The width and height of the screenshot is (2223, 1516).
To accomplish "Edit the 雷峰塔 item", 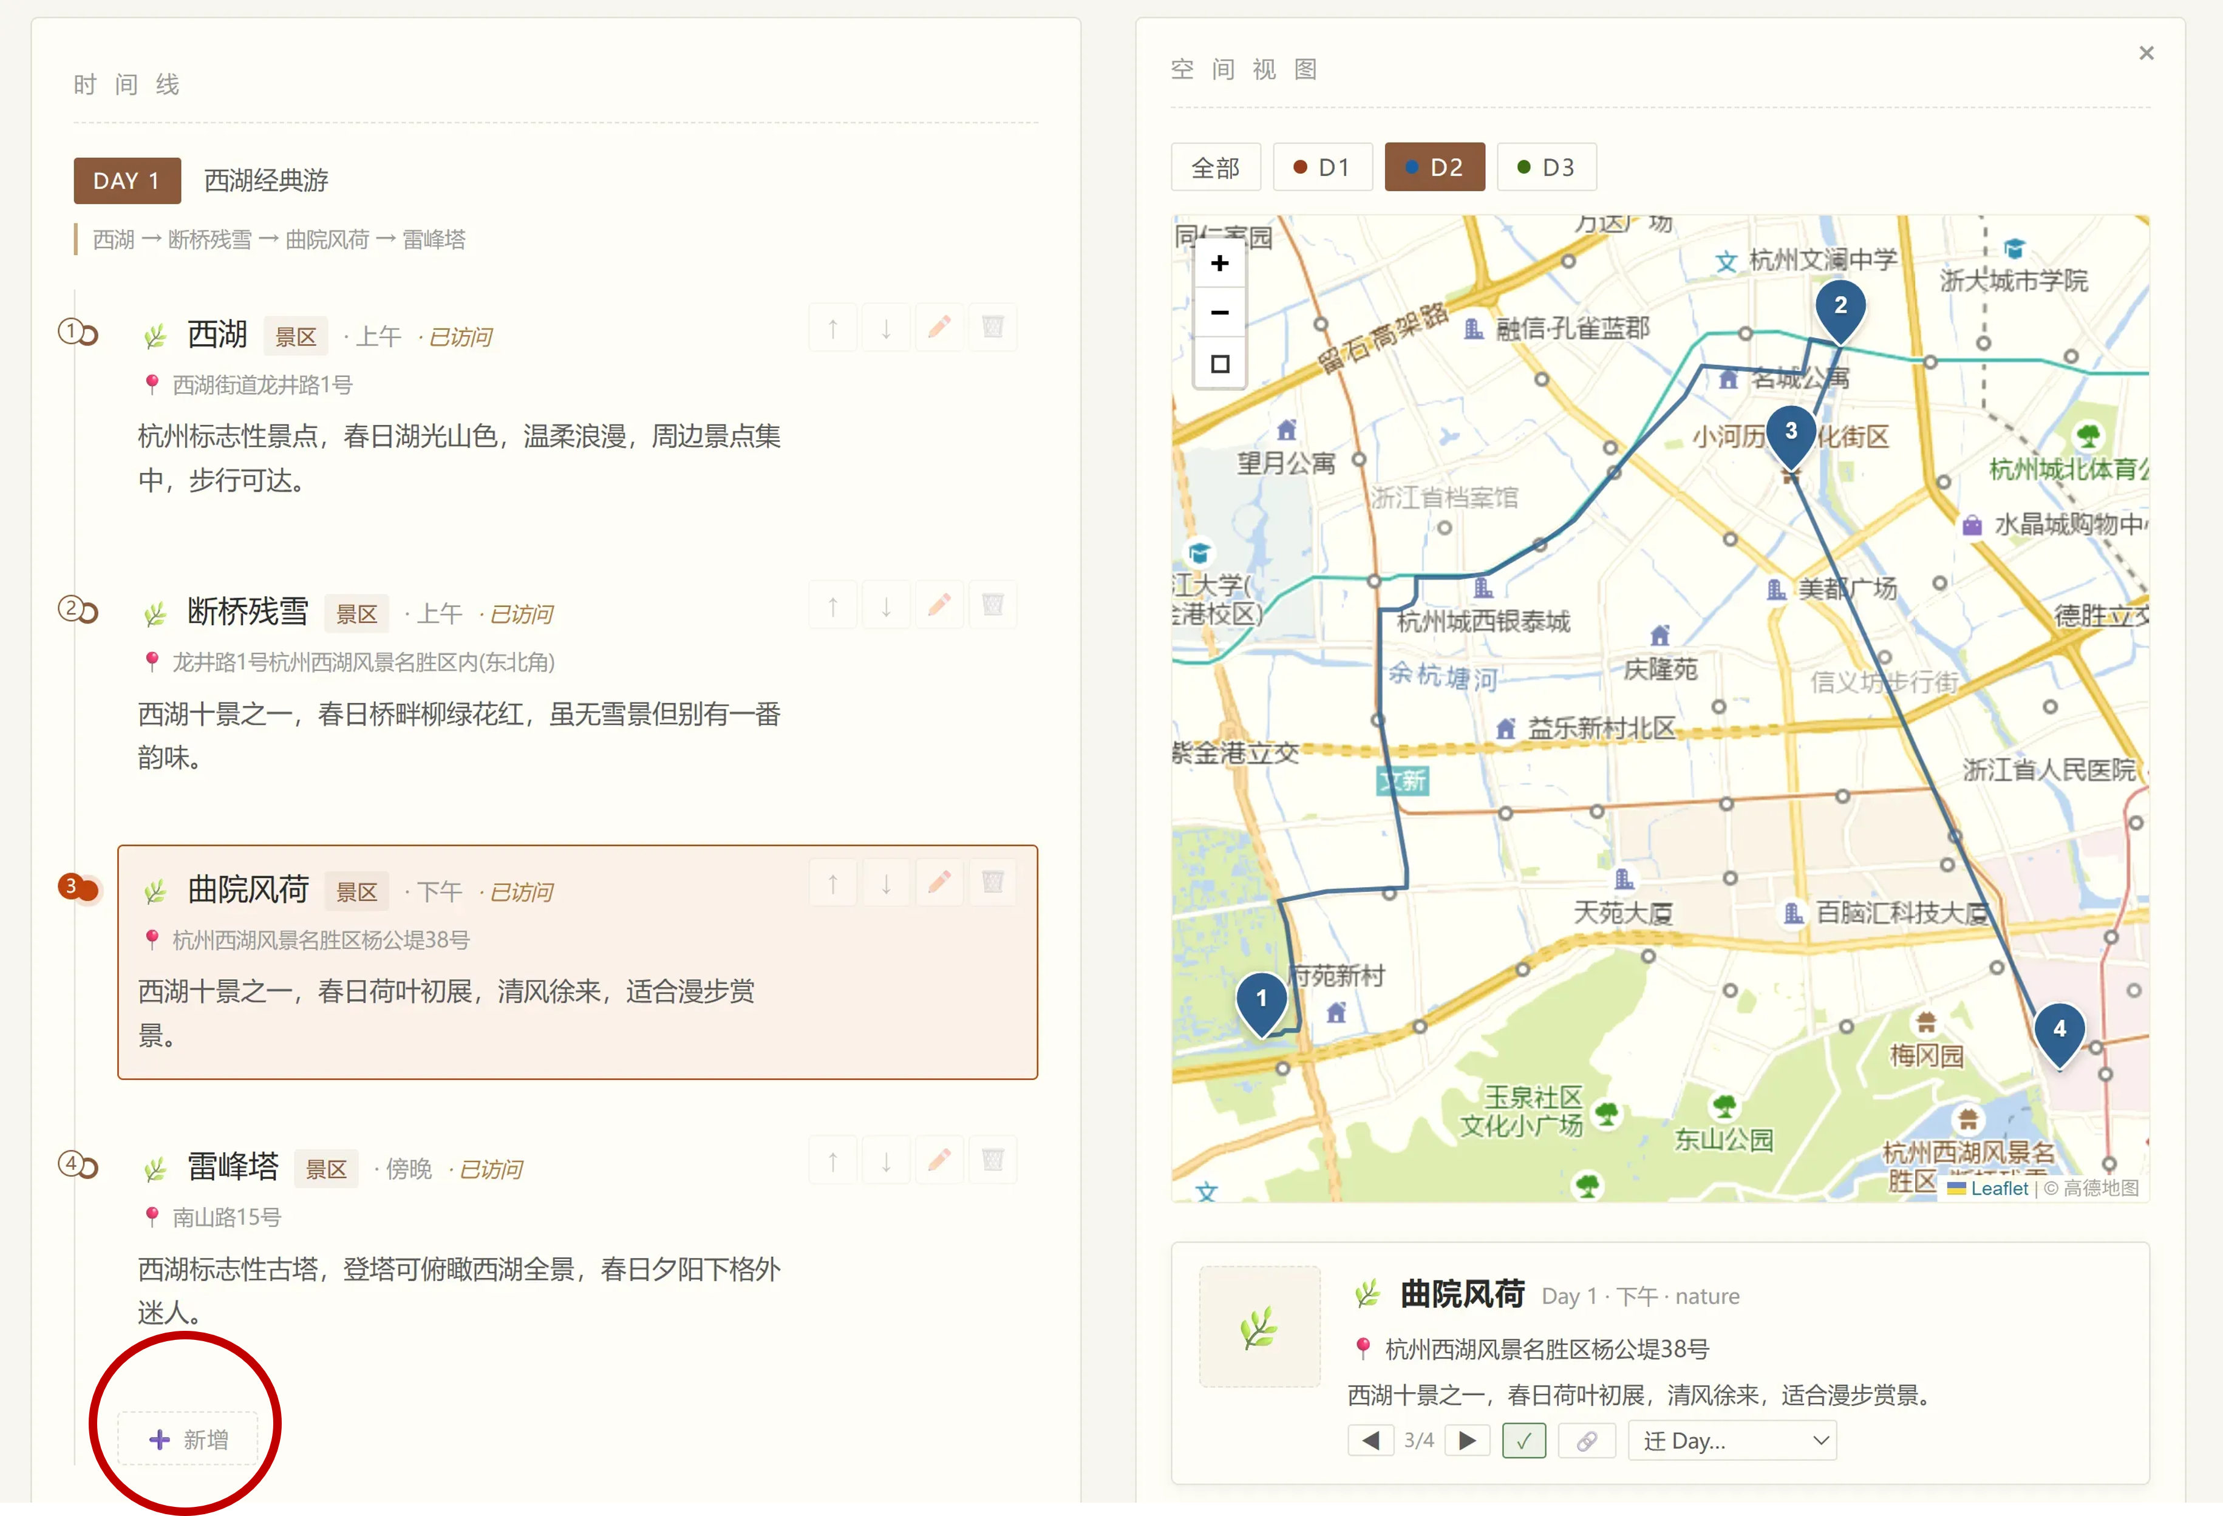I will (x=939, y=1160).
